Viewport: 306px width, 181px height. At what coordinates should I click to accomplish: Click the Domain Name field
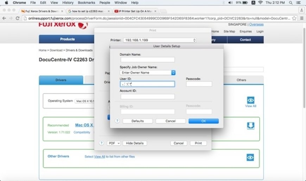point(147,59)
